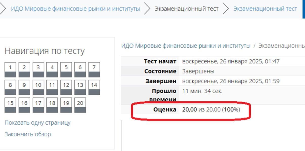Open last 'Экзаменационный тест' breadcrumb in top bar

265,9
